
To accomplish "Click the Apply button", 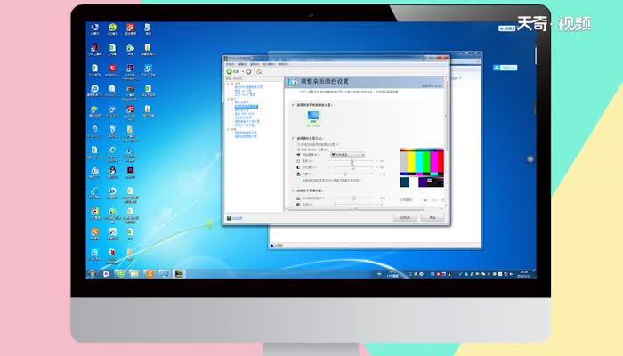I will [x=405, y=216].
